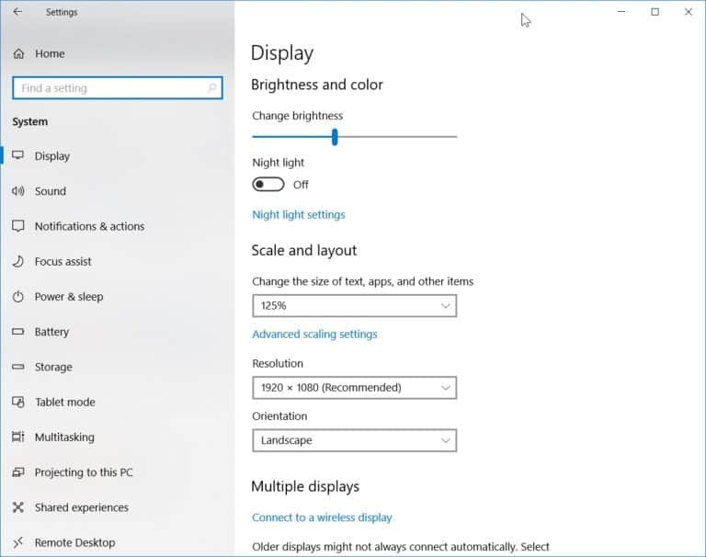Viewport: 706px width, 557px height.
Task: Turn on the Night light switch
Action: coord(268,184)
